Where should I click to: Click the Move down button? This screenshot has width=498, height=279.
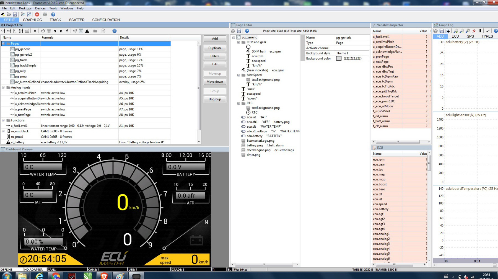pyautogui.click(x=215, y=82)
